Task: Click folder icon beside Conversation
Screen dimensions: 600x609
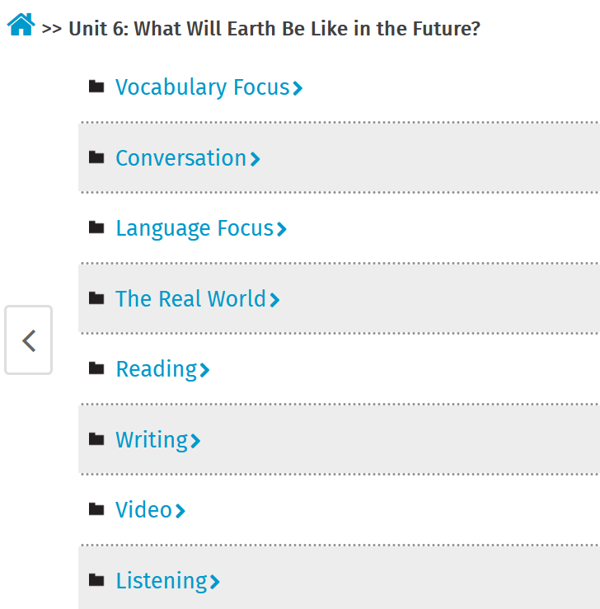Action: [x=96, y=157]
